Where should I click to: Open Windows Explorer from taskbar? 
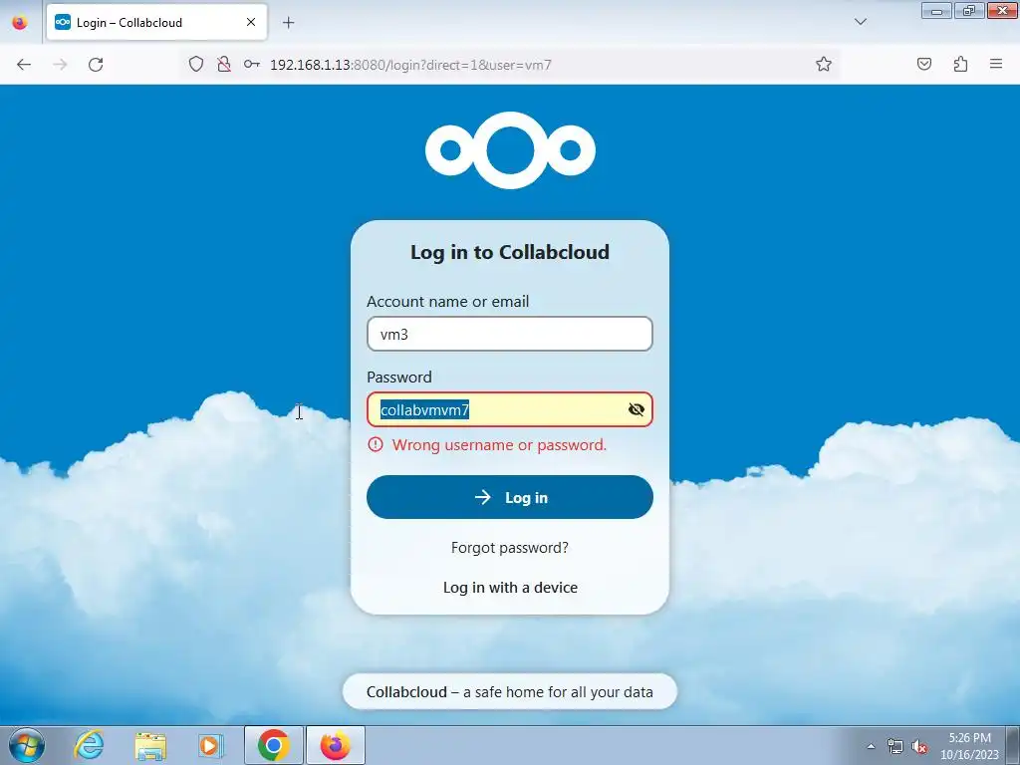pos(150,745)
